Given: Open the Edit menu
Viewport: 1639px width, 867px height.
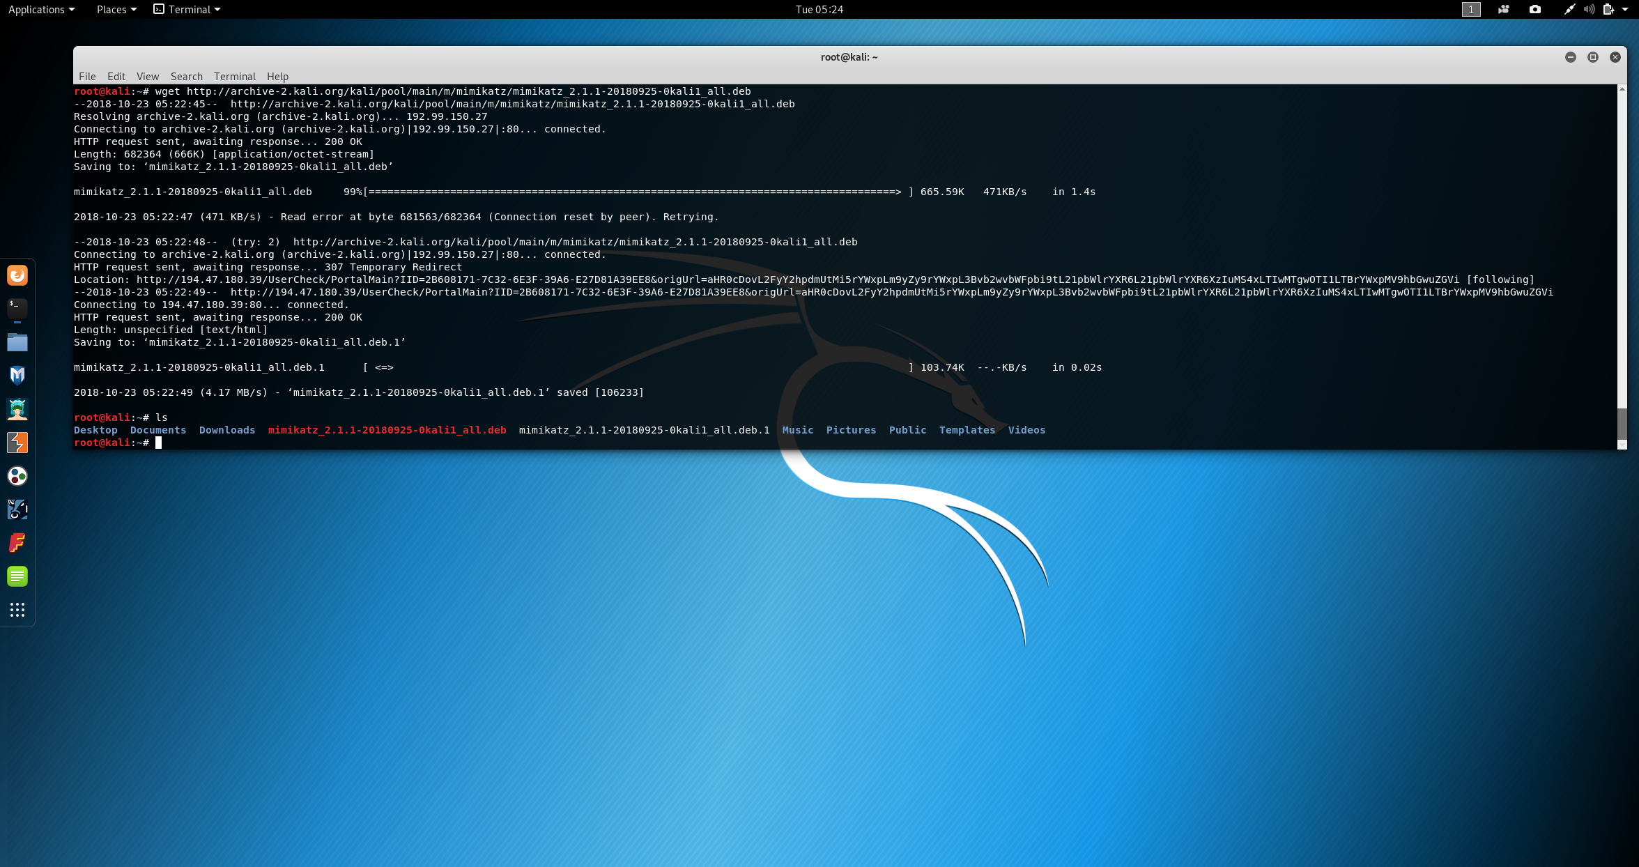Looking at the screenshot, I should click(x=116, y=76).
